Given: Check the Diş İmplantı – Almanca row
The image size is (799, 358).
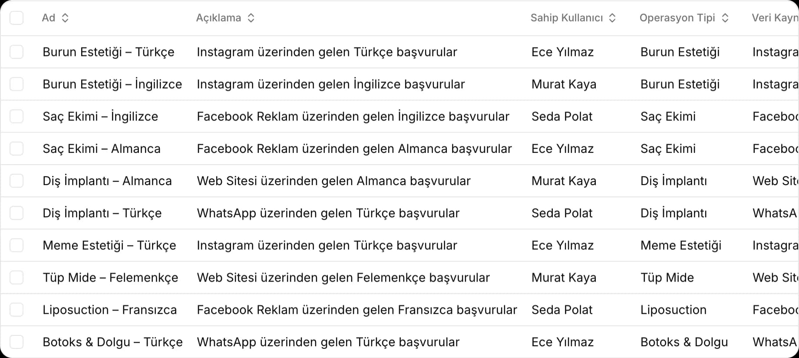Looking at the screenshot, I should coord(17,181).
